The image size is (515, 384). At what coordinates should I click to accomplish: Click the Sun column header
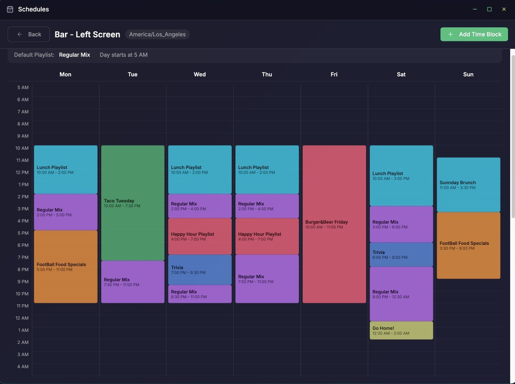[x=468, y=74]
